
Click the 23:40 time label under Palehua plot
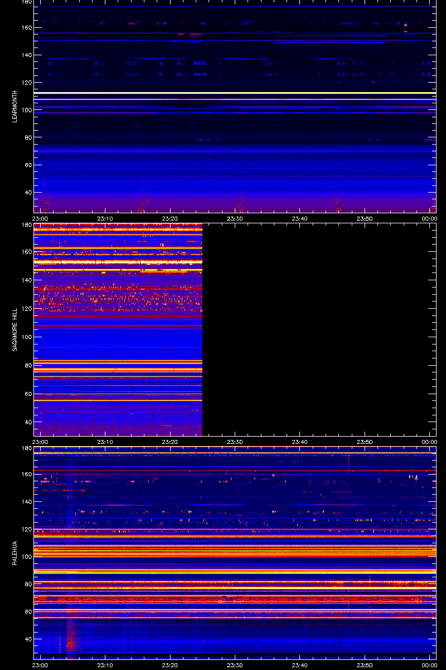(299, 666)
